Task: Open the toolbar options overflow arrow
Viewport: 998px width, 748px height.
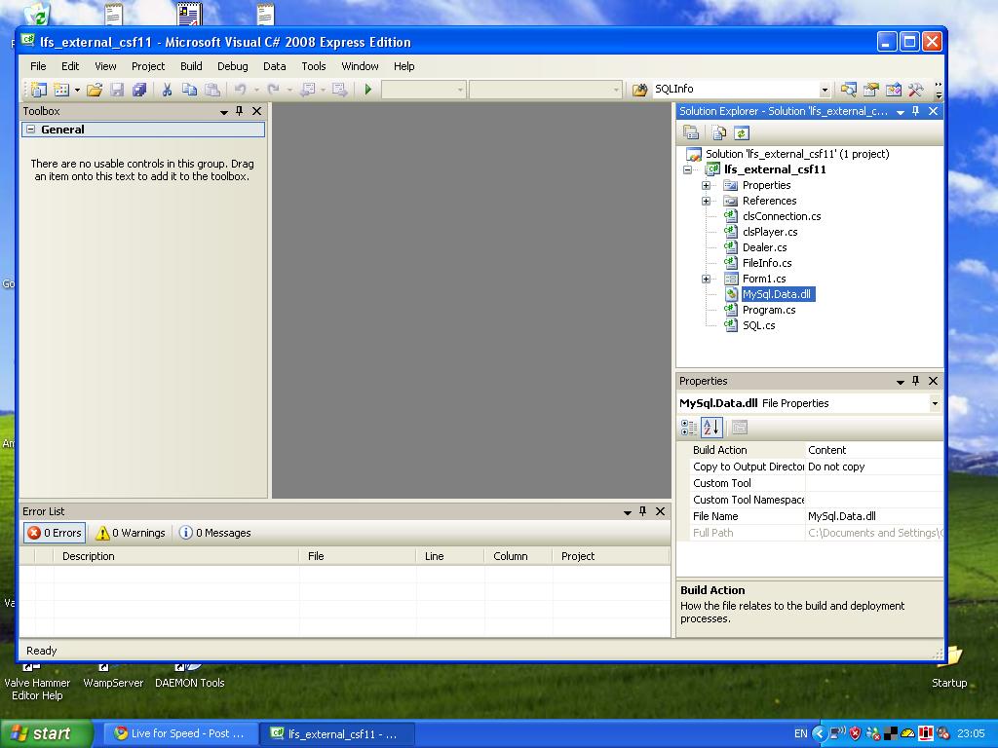Action: (939, 90)
